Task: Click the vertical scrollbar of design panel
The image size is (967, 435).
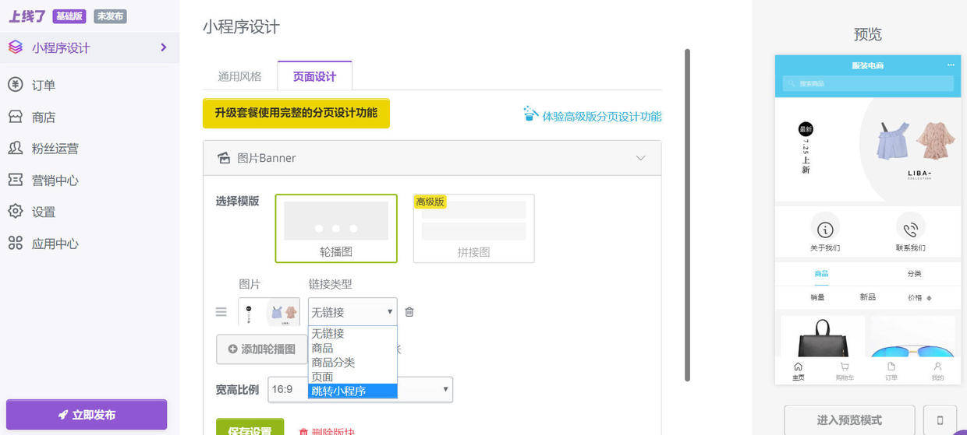Action: pyautogui.click(x=687, y=215)
